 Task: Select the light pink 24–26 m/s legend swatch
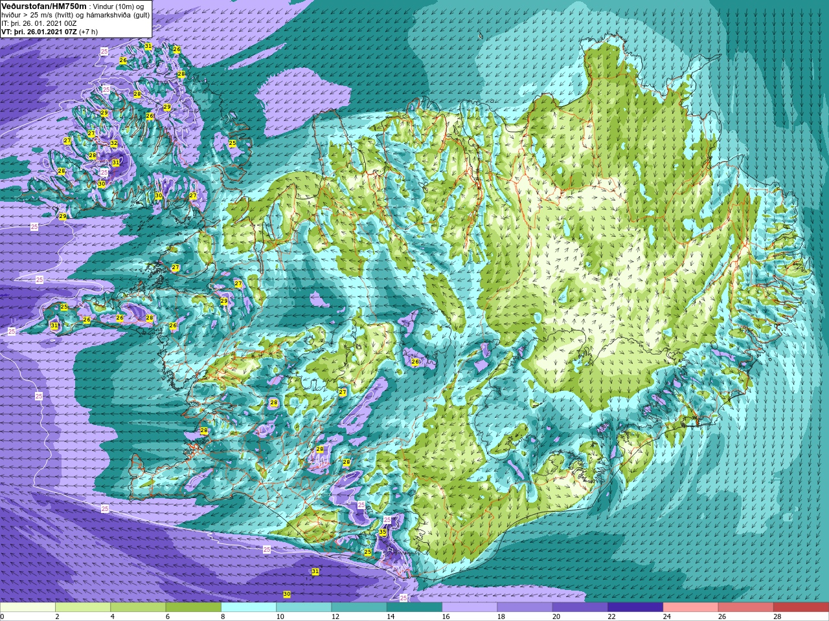tap(690, 607)
